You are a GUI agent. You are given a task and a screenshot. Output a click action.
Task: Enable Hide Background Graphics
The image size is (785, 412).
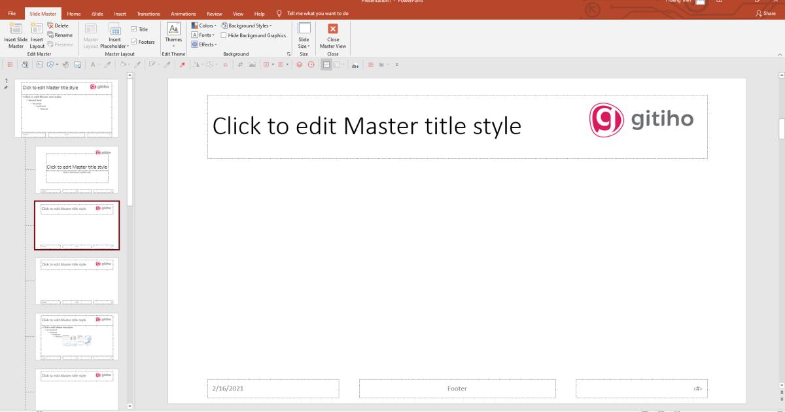coord(223,35)
